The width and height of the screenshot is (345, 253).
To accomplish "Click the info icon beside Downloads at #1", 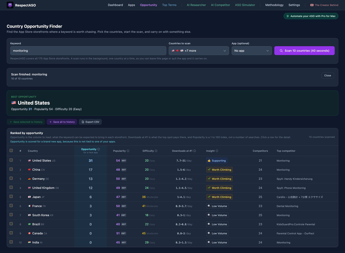I will coord(194,151).
